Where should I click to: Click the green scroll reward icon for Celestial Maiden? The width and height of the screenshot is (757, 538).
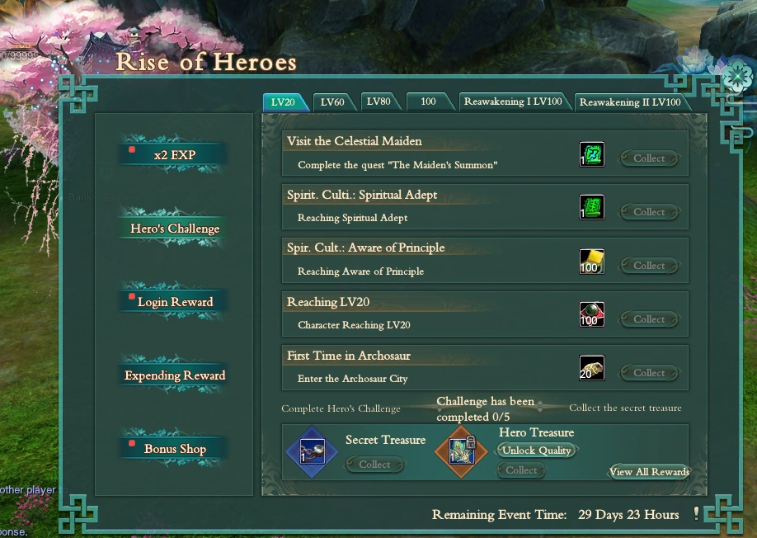(592, 154)
